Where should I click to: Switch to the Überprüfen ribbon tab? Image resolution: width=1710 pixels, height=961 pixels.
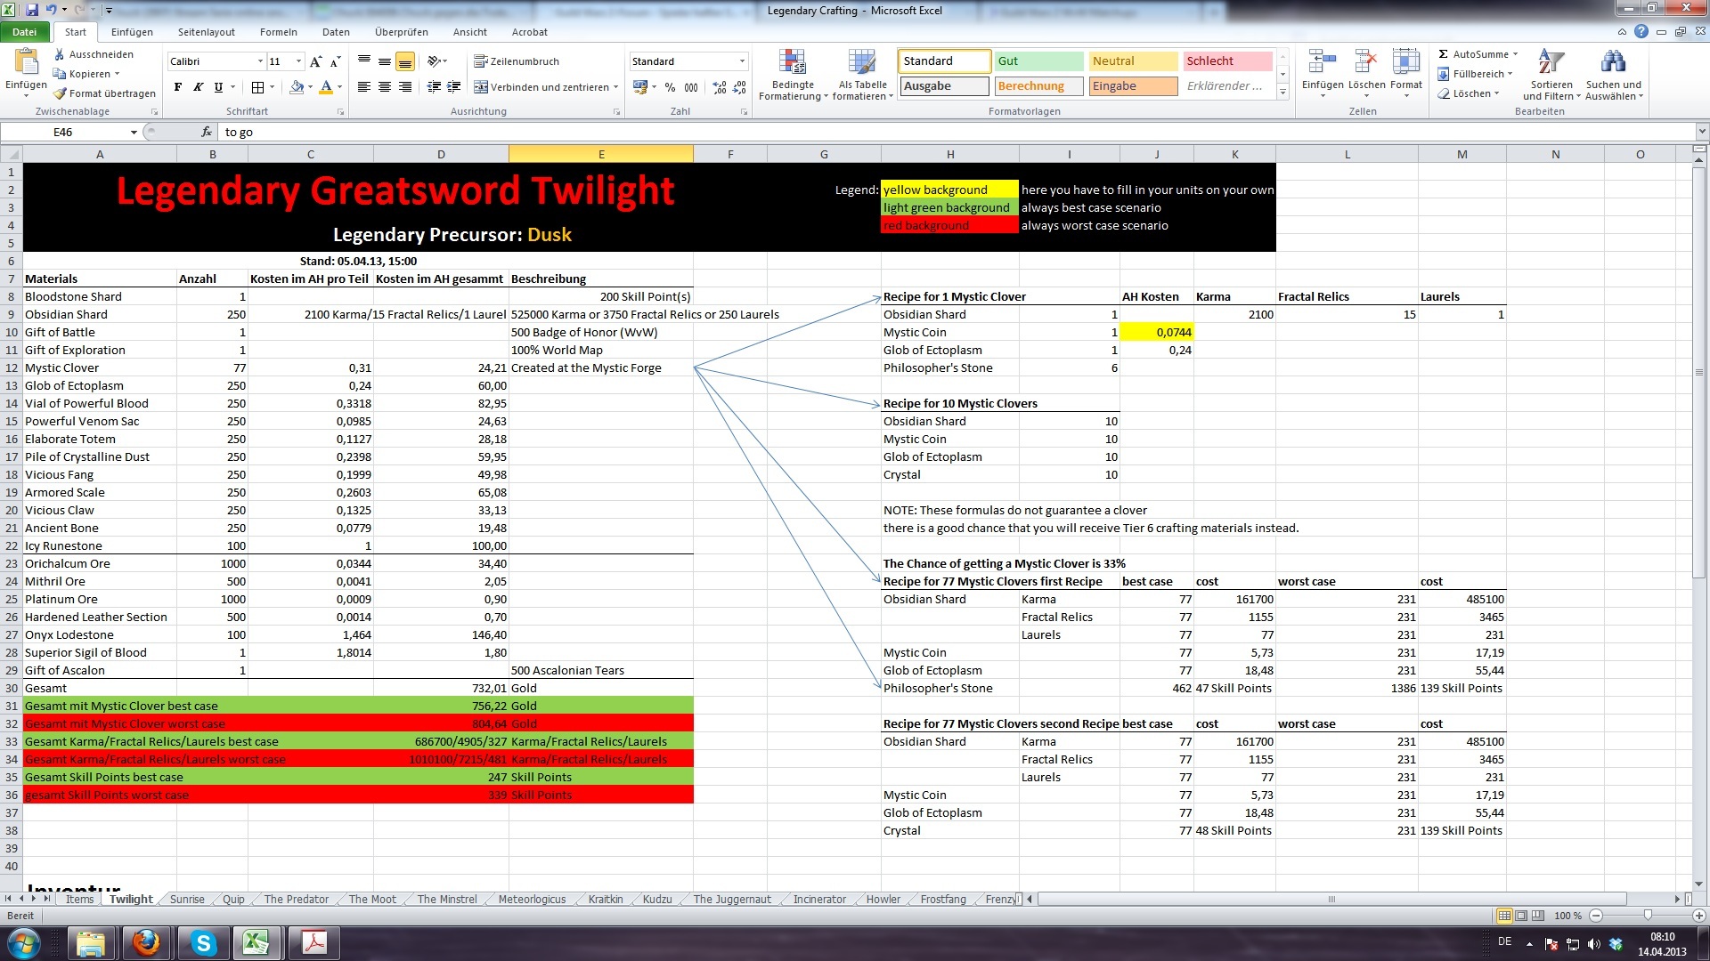402,32
